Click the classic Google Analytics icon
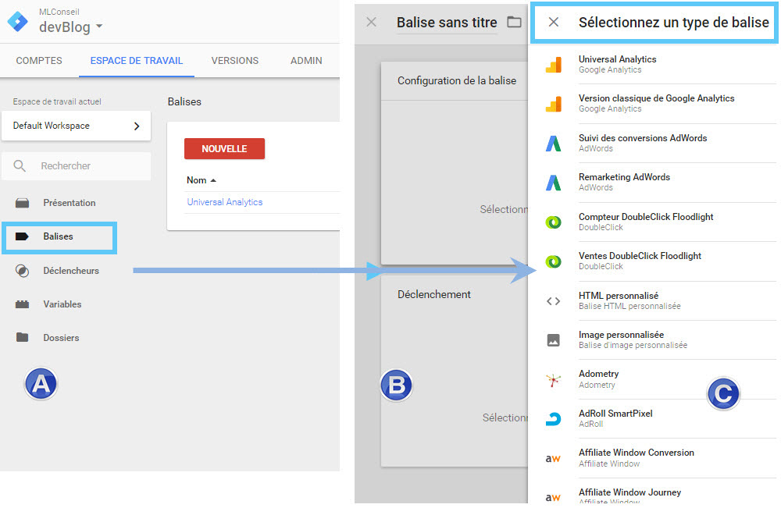The image size is (781, 508). [x=554, y=104]
